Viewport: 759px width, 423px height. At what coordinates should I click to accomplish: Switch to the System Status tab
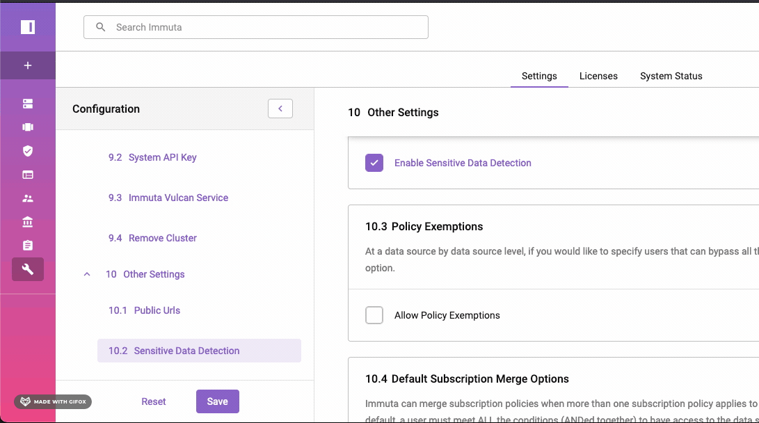[671, 76]
